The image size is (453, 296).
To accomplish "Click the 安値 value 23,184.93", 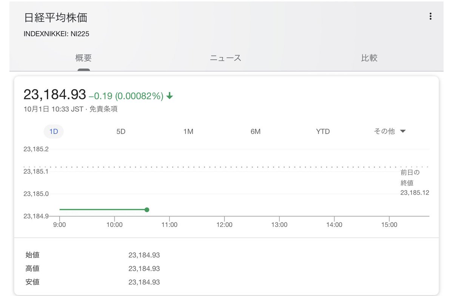I will pos(144,282).
